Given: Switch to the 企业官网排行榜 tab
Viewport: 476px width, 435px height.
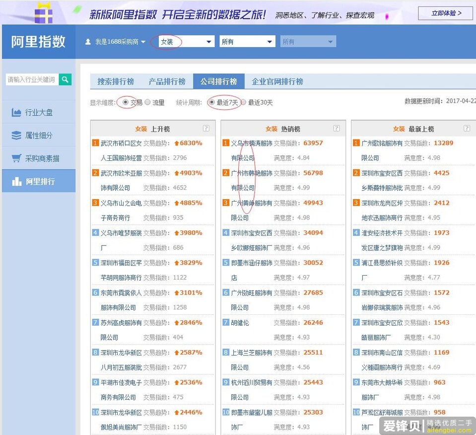Looking at the screenshot, I should (277, 81).
